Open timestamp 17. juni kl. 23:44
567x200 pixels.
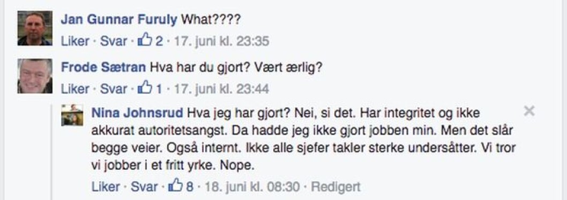click(222, 89)
